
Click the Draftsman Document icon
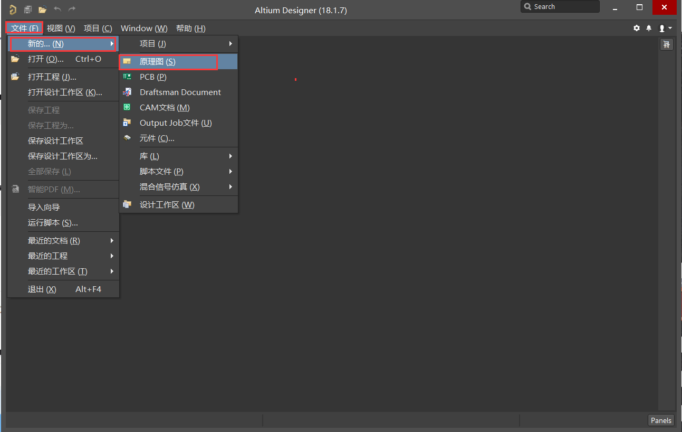(127, 92)
